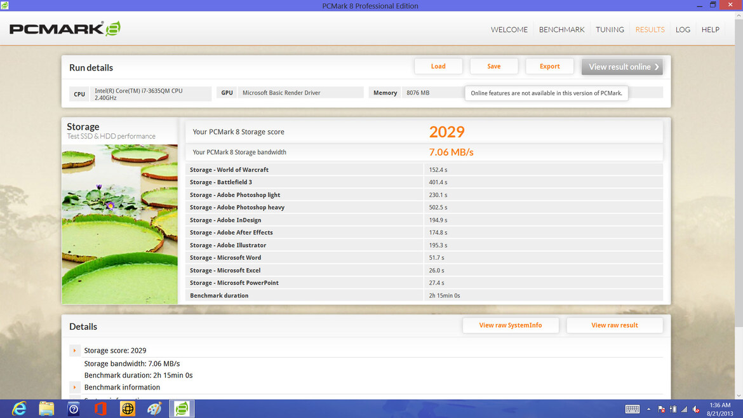Select the Storage - Battlefield 3 row
The width and height of the screenshot is (743, 418).
pyautogui.click(x=424, y=182)
